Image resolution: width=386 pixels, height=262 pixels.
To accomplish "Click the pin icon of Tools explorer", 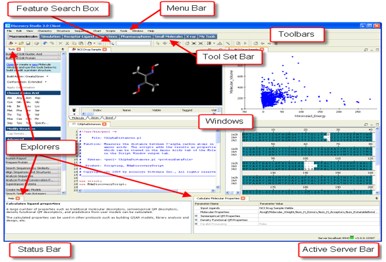I will point(63,50).
